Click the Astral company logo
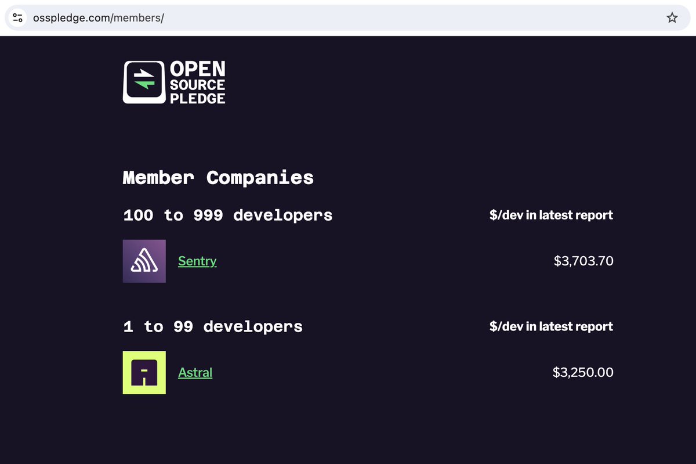This screenshot has height=464, width=696. click(144, 372)
